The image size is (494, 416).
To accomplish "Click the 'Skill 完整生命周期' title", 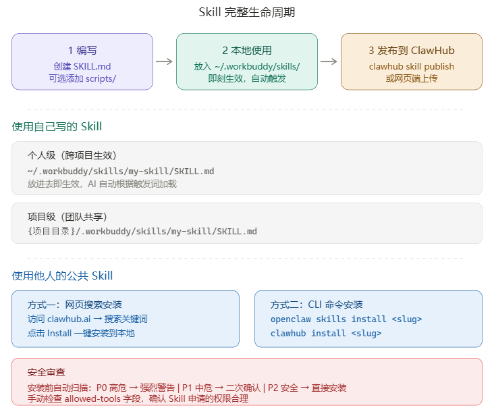I will (x=247, y=12).
